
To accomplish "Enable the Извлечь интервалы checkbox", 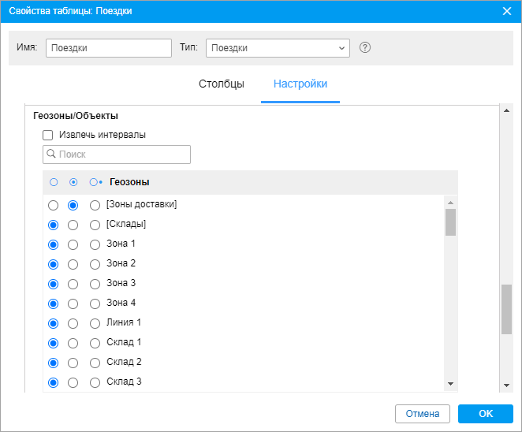I will (x=47, y=135).
